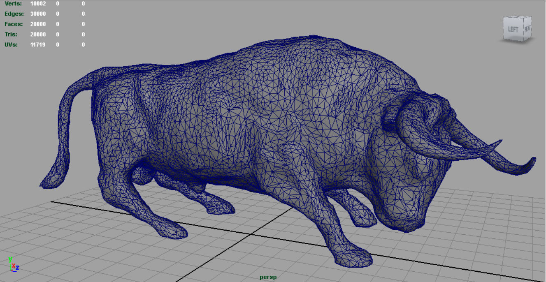The image size is (546, 282).
Task: Click the 20000 value in the Tris row
Action: (38, 35)
